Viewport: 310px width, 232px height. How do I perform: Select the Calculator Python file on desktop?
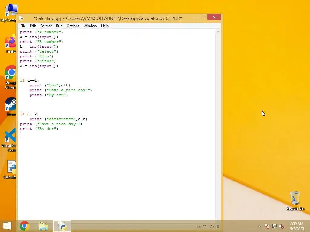(10, 169)
